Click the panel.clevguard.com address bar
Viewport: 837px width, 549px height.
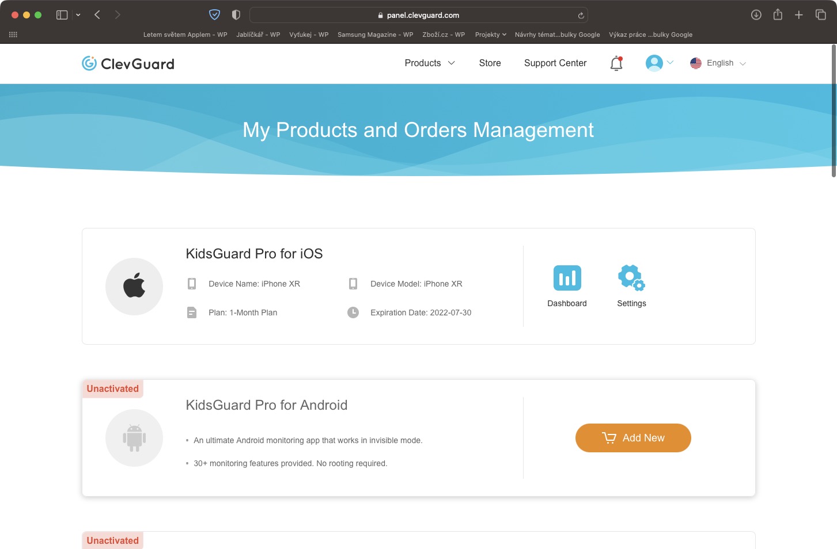click(x=419, y=15)
